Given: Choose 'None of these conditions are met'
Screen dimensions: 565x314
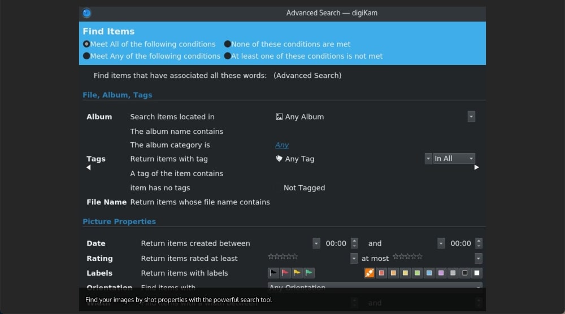Looking at the screenshot, I should pos(227,44).
